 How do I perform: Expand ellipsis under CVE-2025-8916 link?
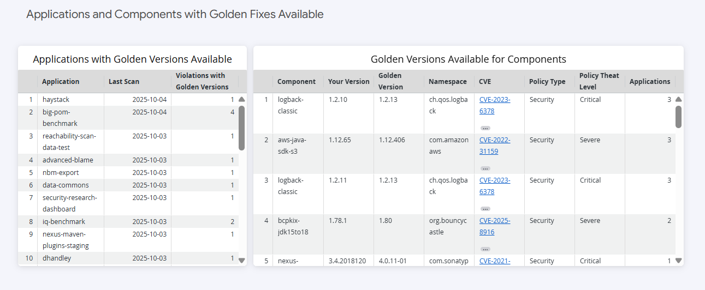coord(485,249)
